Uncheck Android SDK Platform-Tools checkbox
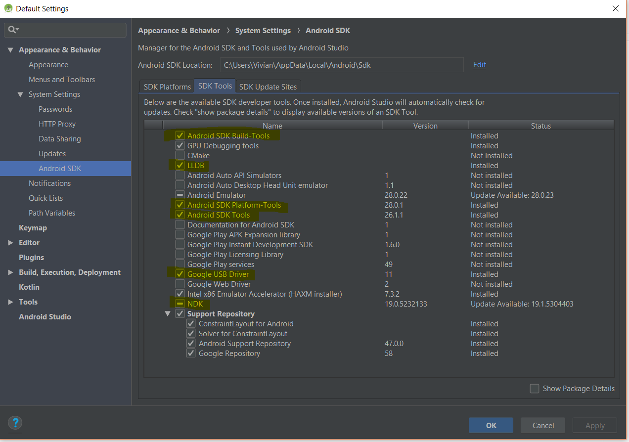Viewport: 629px width, 442px height. click(x=180, y=205)
